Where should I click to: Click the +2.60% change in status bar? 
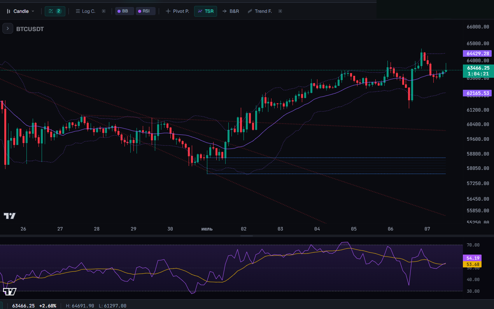coord(47,306)
